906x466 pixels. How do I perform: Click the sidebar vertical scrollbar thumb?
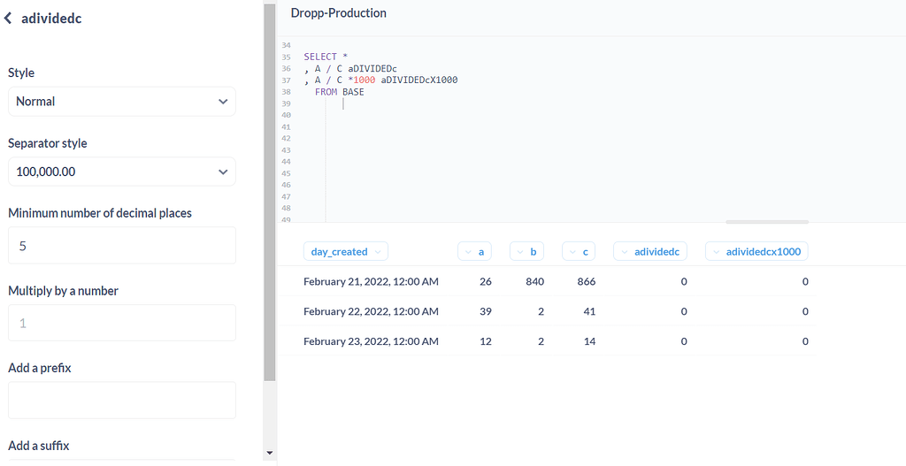point(269,192)
